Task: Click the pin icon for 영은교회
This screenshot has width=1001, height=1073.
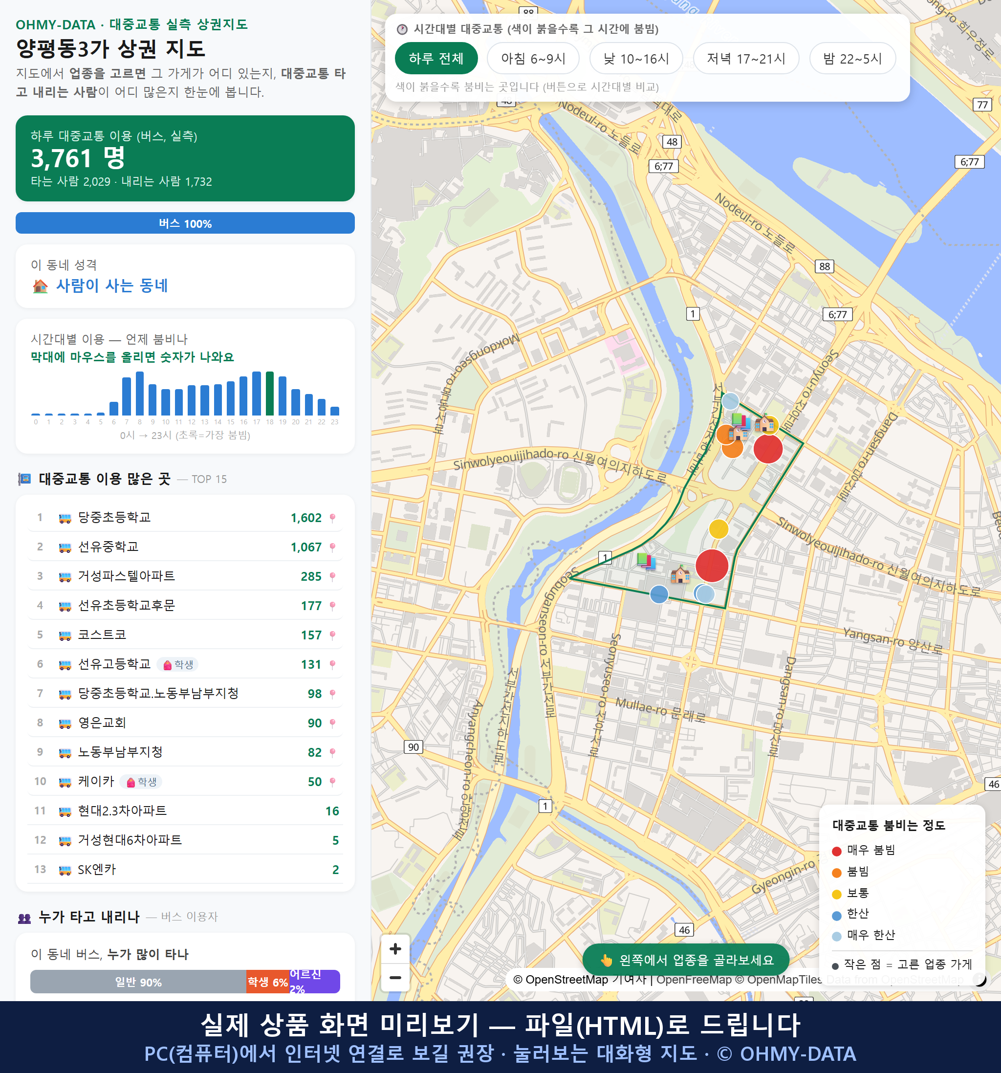Action: click(332, 723)
